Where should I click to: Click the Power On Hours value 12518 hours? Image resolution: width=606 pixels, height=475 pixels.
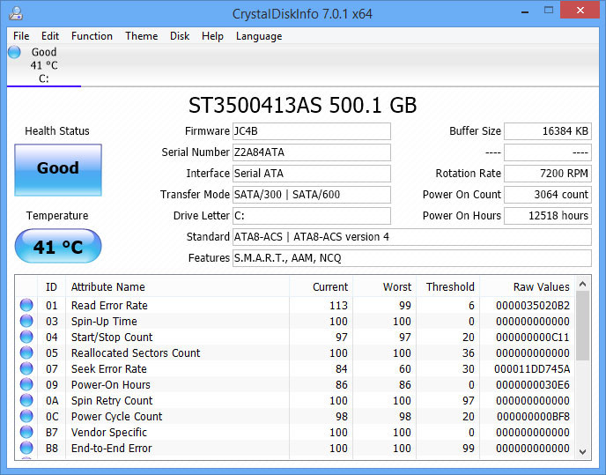click(548, 215)
